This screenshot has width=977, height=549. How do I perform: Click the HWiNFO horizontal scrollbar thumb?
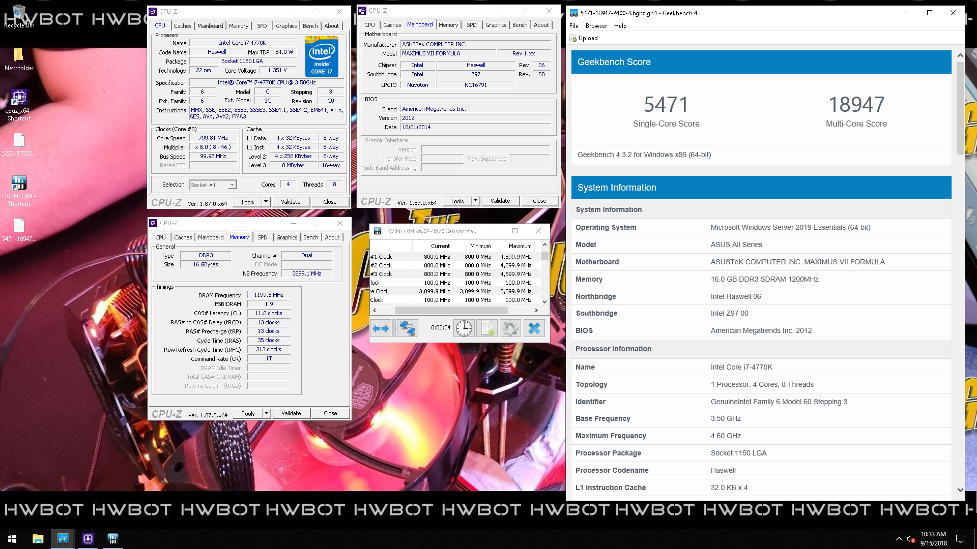pyautogui.click(x=451, y=310)
